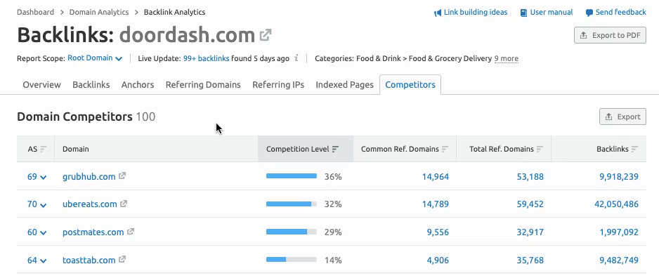Click the grubhub competition level bar

click(292, 176)
